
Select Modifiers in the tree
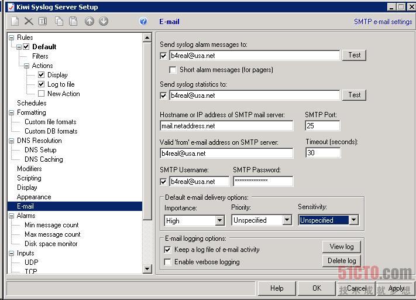tap(29, 169)
